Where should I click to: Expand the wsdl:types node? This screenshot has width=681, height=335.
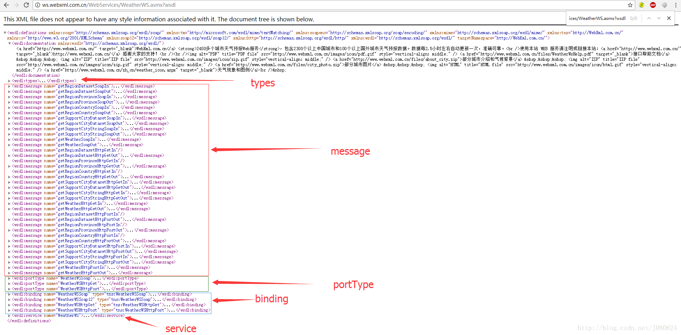click(10, 81)
